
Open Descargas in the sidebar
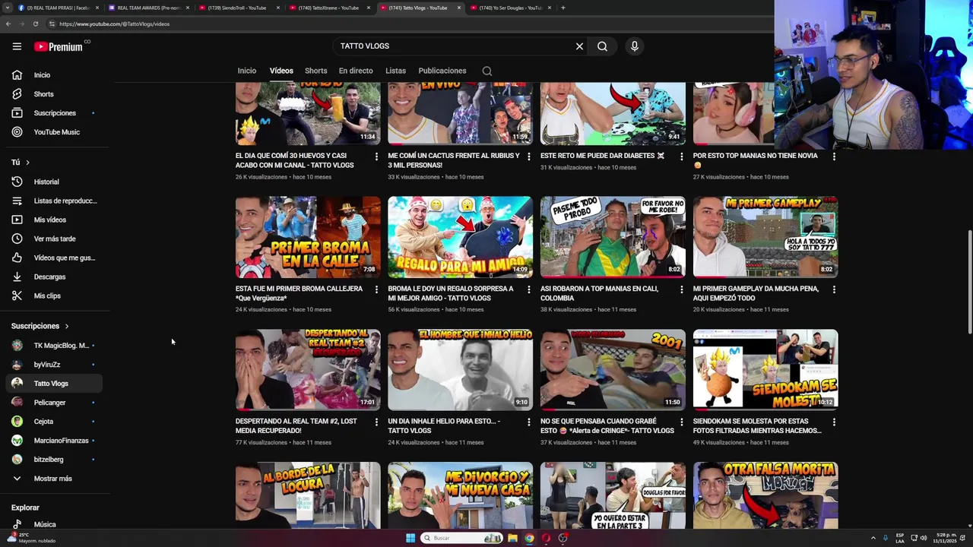point(52,277)
